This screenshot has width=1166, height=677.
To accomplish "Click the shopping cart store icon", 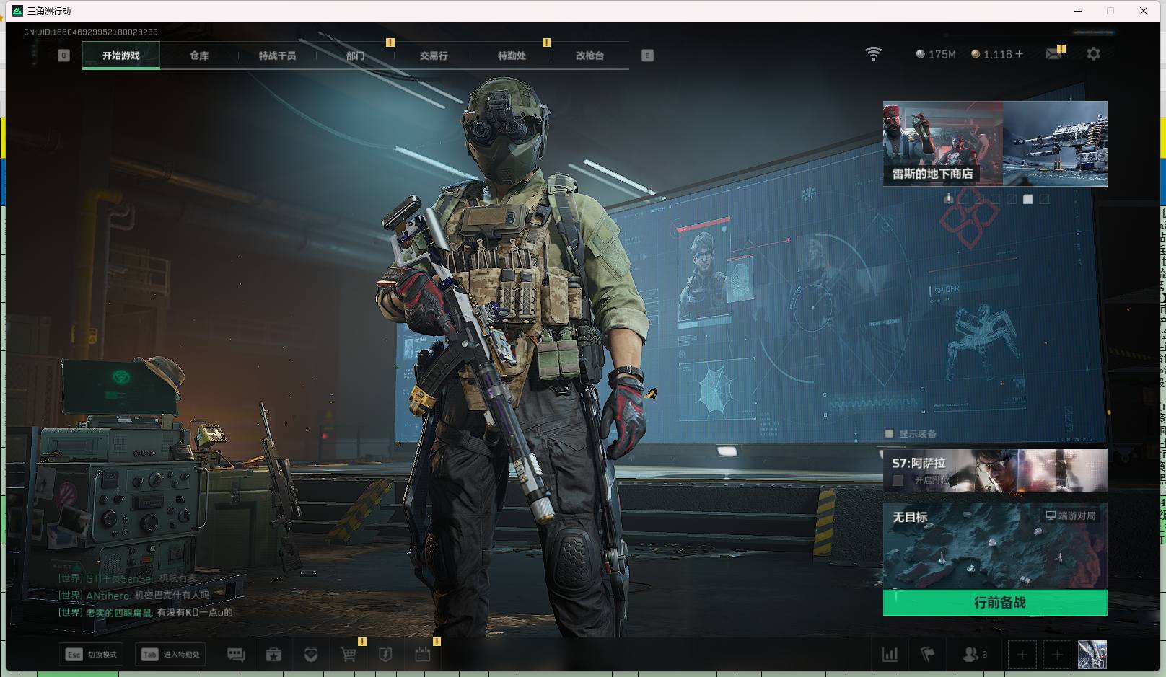I will coord(349,655).
